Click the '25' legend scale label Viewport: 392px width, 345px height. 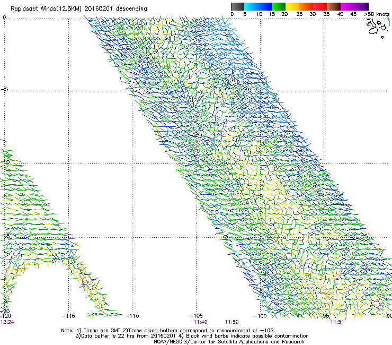299,14
